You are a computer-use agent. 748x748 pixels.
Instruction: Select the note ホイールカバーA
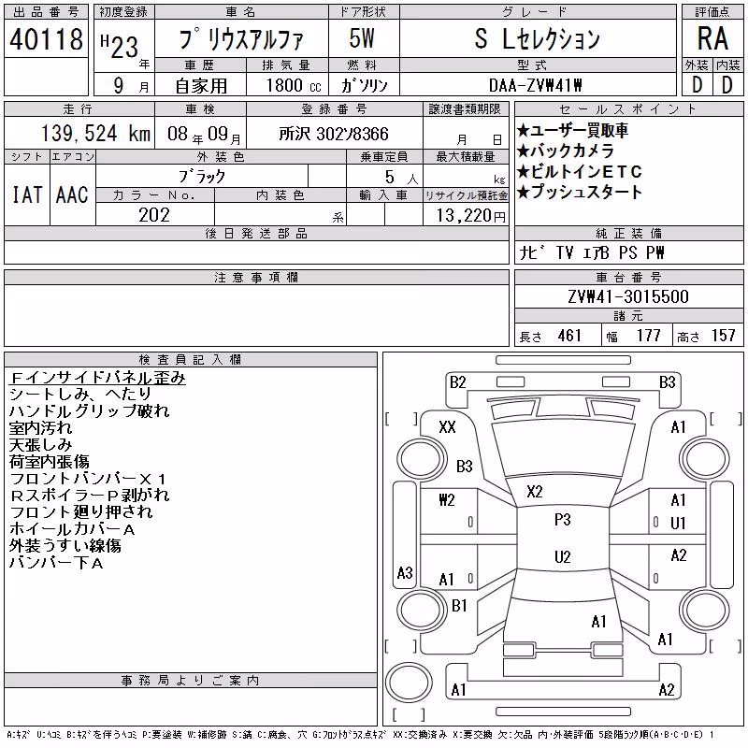point(72,529)
